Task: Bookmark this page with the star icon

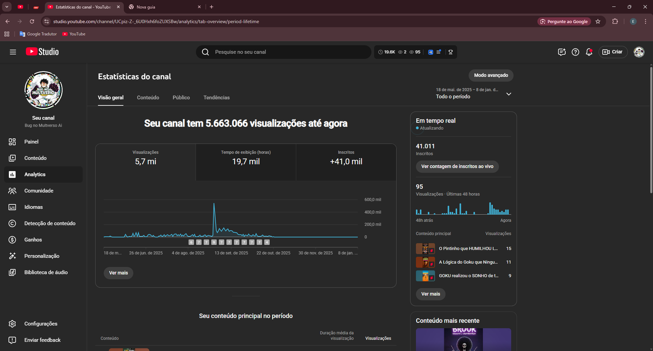Action: [598, 22]
